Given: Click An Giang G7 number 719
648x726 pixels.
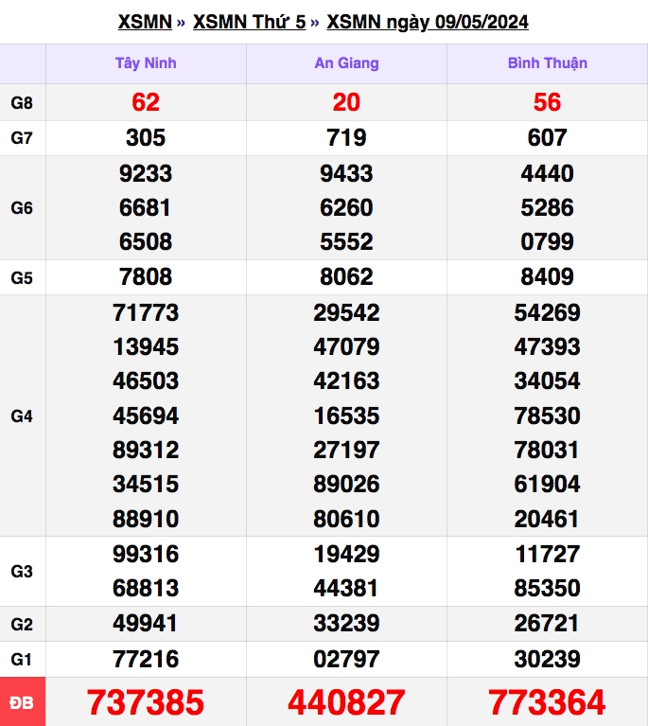Looking at the screenshot, I should (x=346, y=138).
